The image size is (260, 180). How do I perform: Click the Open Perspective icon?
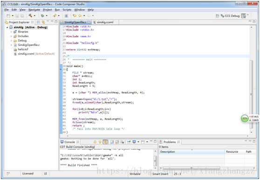coord(217,16)
